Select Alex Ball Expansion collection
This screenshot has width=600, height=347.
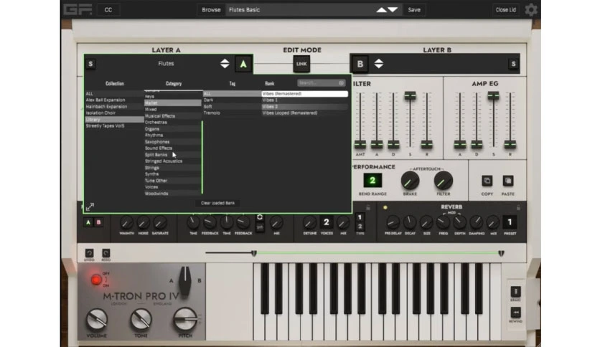pyautogui.click(x=114, y=100)
